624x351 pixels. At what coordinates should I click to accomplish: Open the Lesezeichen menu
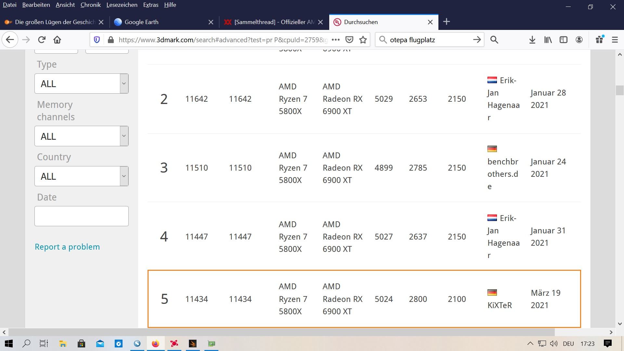point(122,5)
